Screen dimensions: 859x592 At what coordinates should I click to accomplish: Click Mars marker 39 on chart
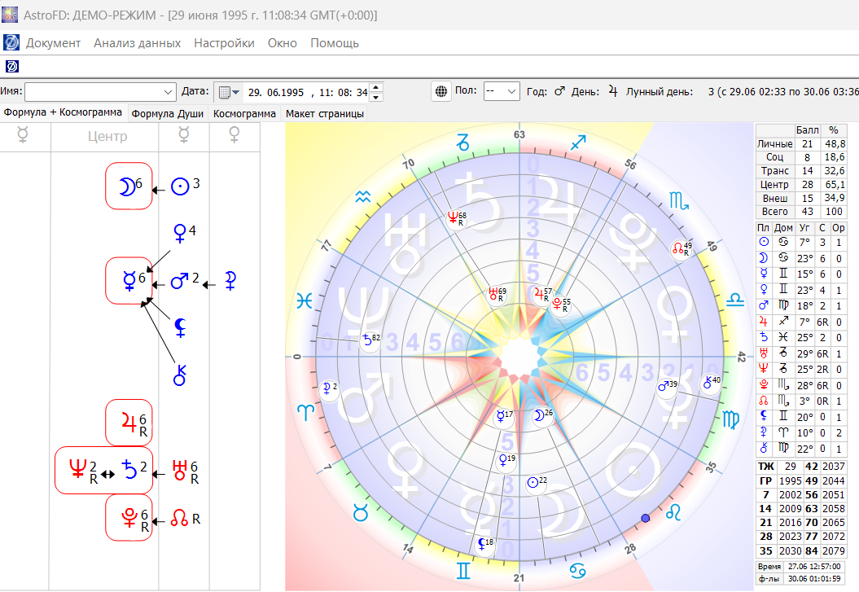667,387
